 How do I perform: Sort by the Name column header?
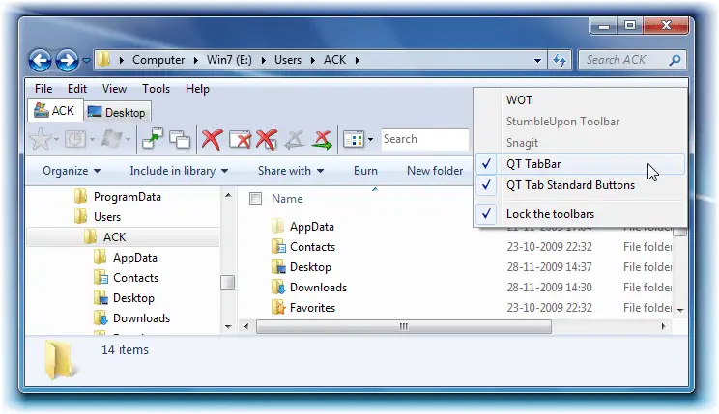click(287, 199)
